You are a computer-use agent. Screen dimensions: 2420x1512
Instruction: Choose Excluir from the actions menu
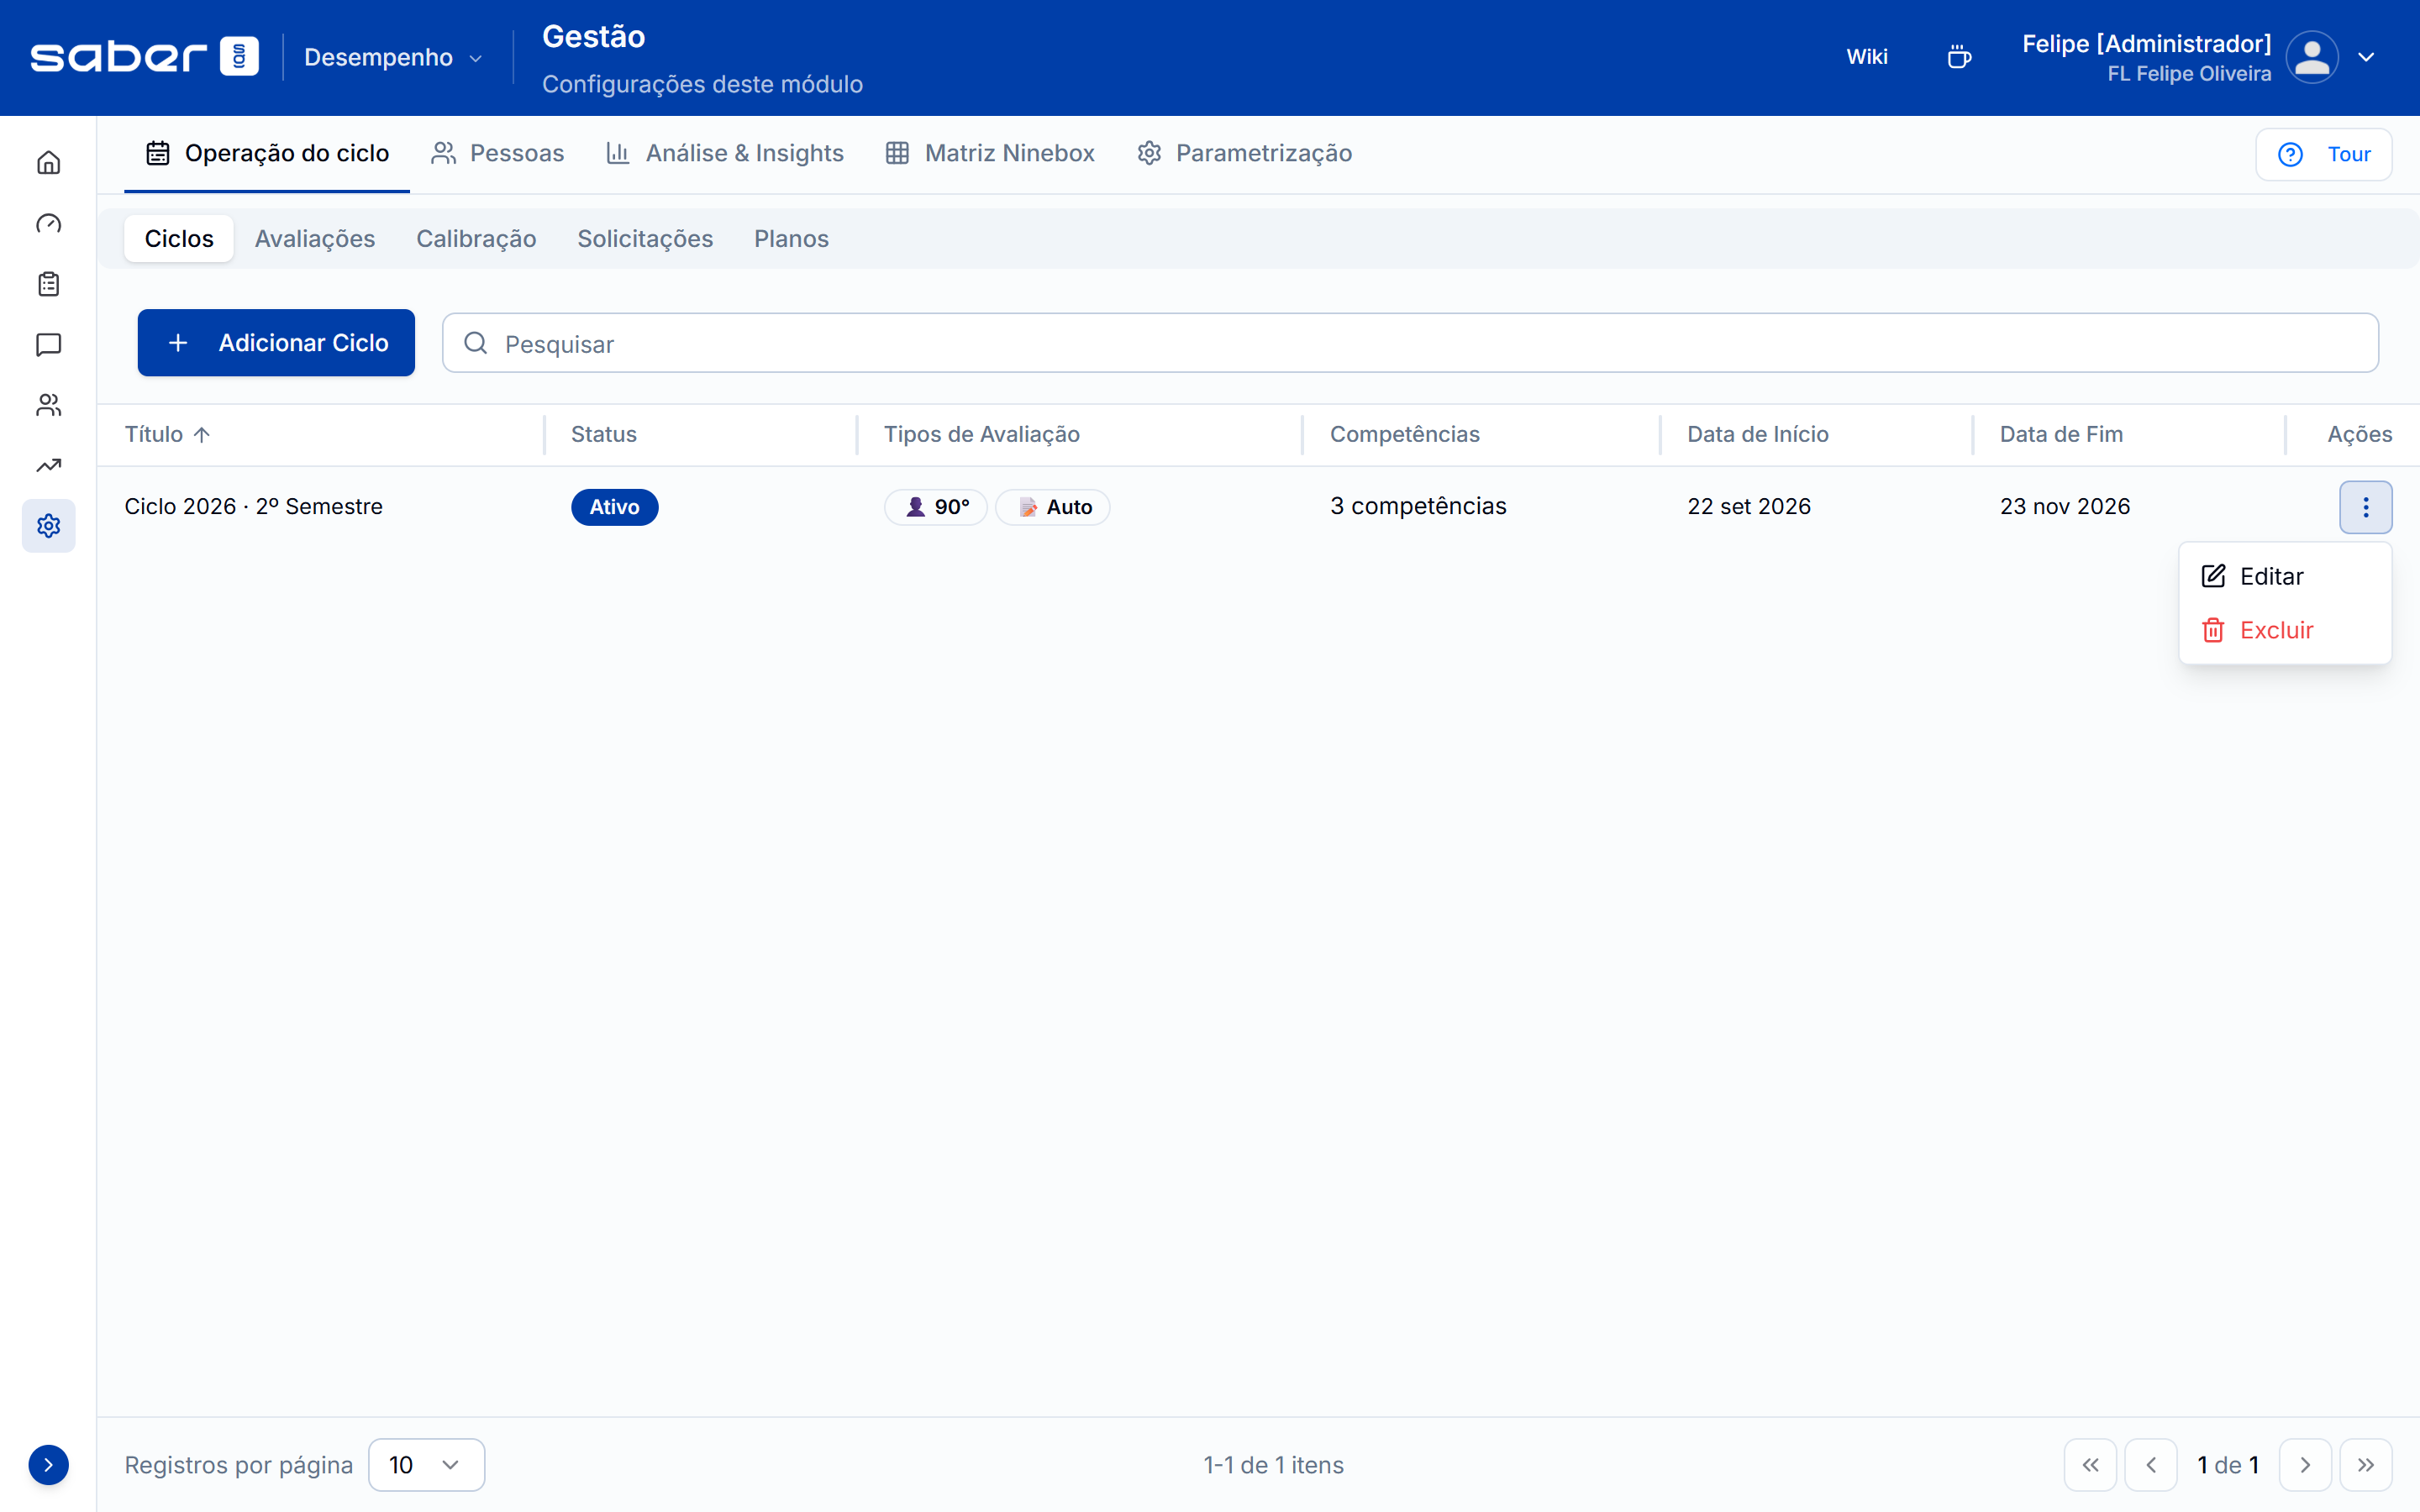click(x=2285, y=630)
